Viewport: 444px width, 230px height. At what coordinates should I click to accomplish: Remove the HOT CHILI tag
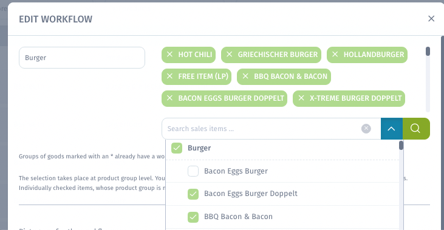tap(169, 55)
